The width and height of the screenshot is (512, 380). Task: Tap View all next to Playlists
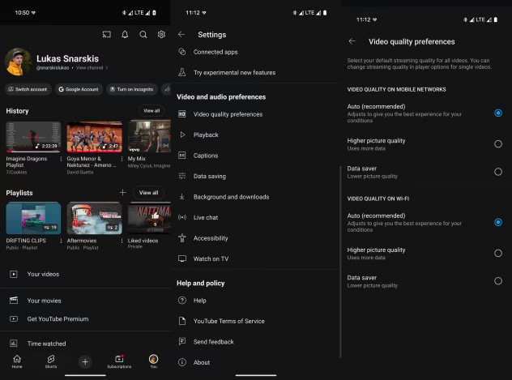click(x=148, y=193)
